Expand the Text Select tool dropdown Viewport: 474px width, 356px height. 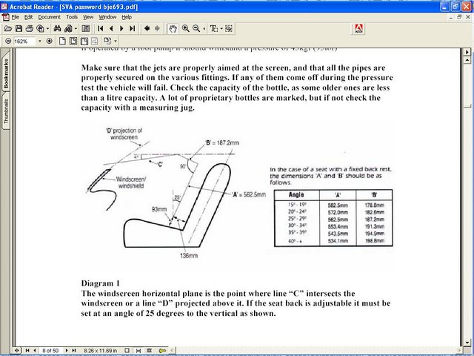(x=221, y=28)
